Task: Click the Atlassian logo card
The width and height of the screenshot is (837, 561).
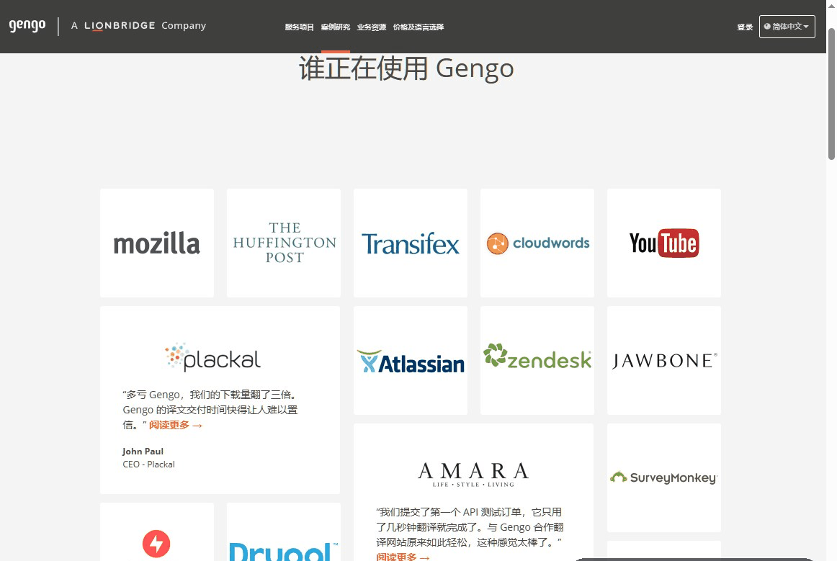Action: pyautogui.click(x=411, y=360)
